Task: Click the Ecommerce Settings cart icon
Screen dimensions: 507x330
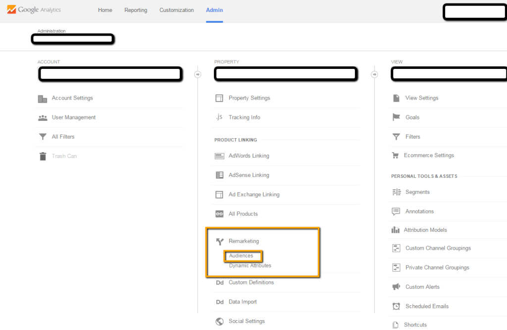Action: (x=396, y=156)
